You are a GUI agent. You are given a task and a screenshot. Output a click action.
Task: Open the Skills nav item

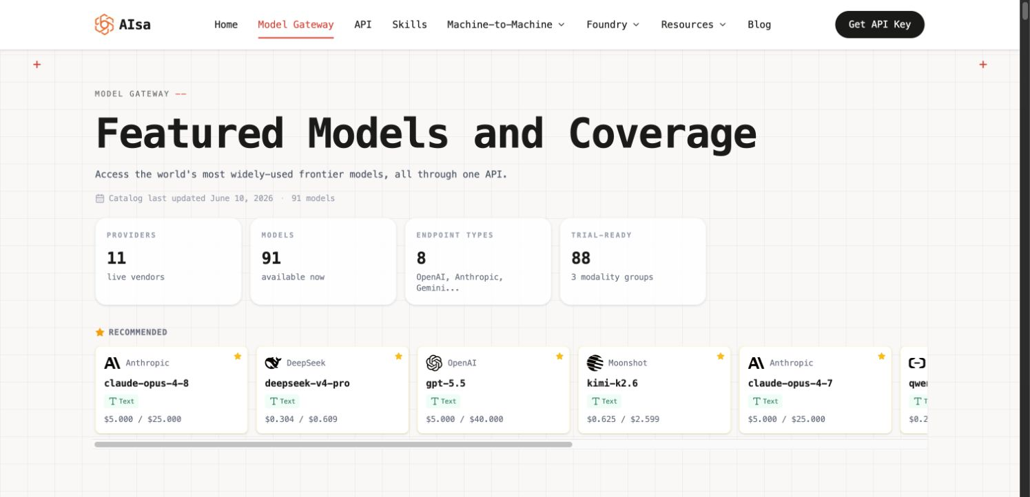click(409, 25)
